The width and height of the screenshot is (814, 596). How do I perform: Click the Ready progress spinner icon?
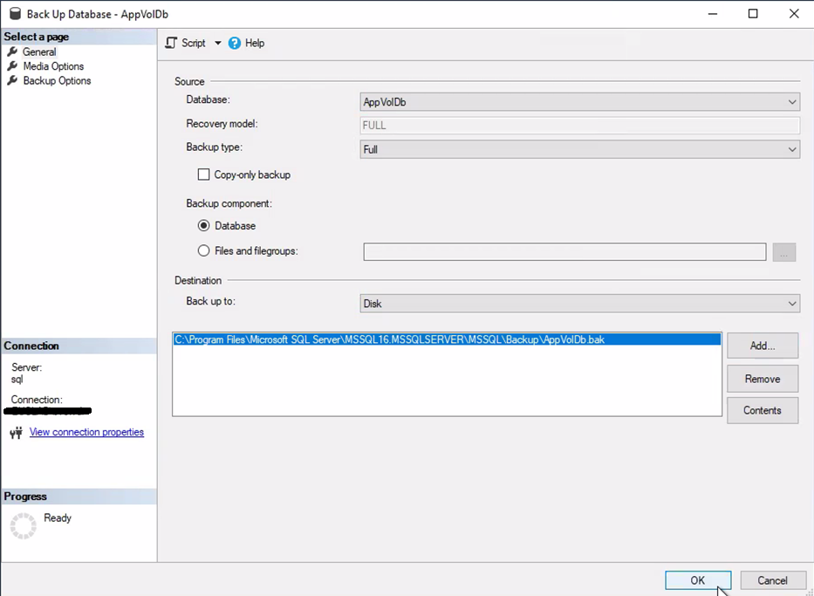[x=23, y=525]
